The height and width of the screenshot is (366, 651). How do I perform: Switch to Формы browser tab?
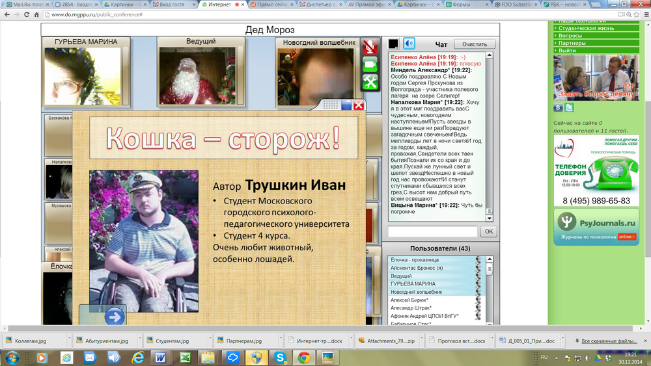coord(466,4)
